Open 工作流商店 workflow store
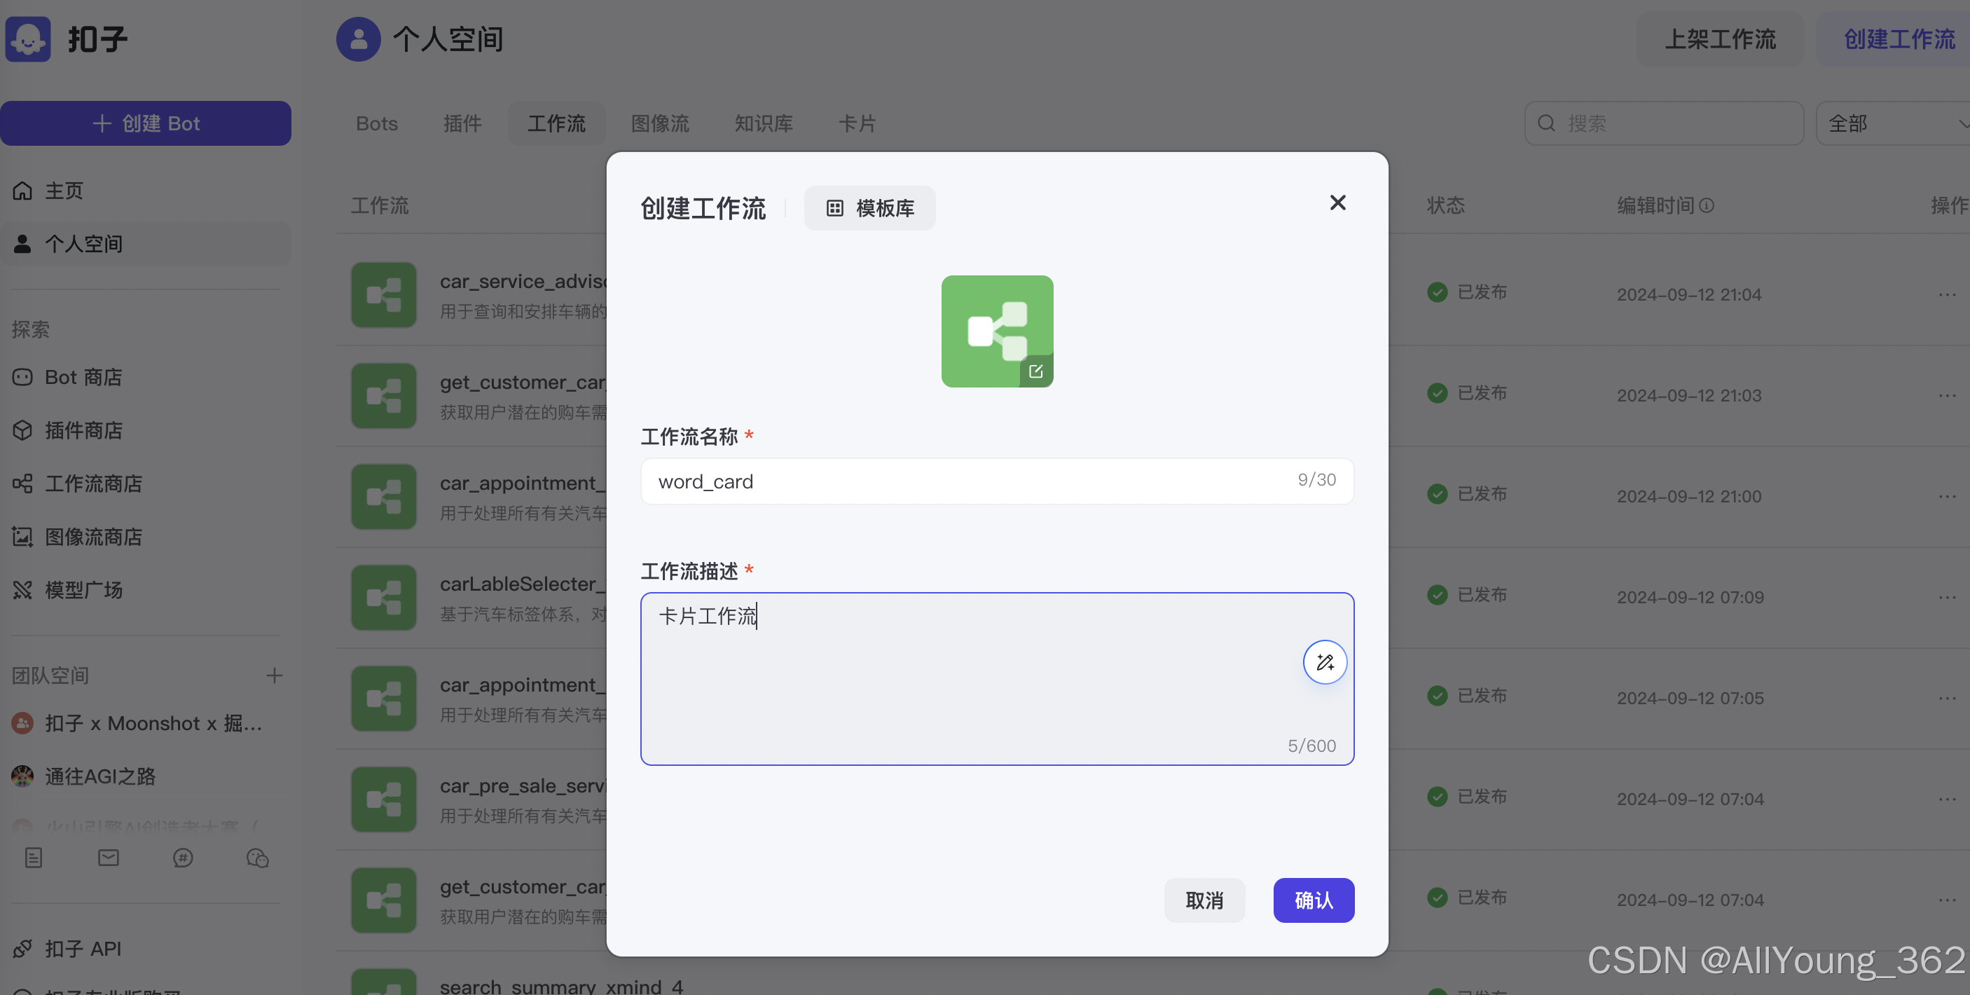This screenshot has height=995, width=1970. [92, 483]
